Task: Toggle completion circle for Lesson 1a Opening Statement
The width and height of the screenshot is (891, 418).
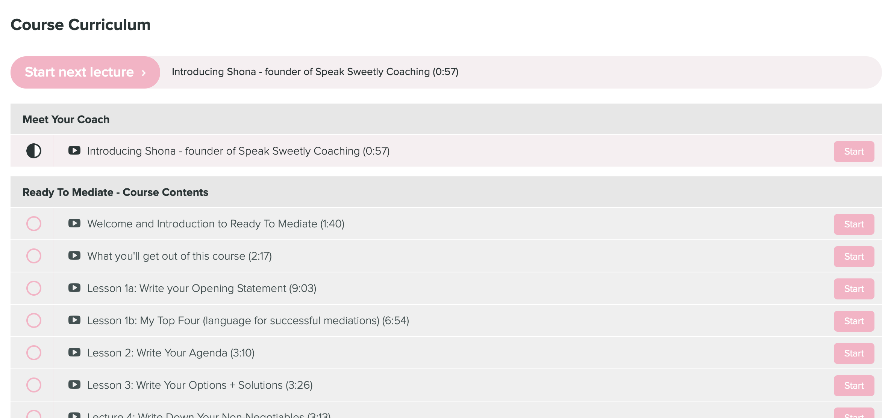Action: (34, 288)
